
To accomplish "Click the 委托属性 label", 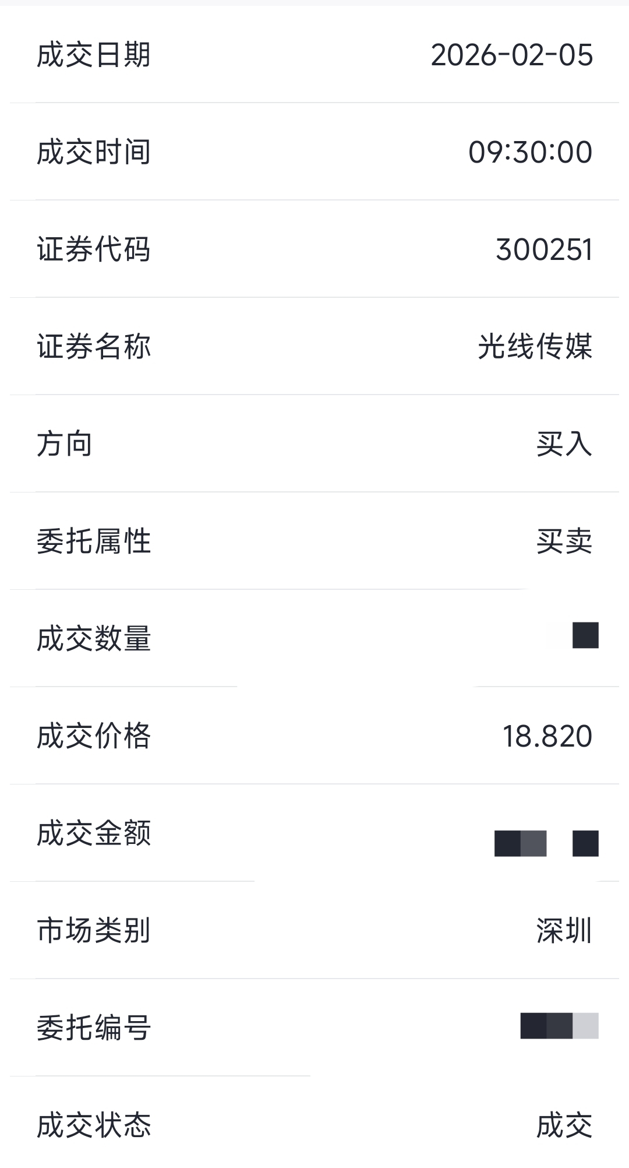I will [x=94, y=542].
